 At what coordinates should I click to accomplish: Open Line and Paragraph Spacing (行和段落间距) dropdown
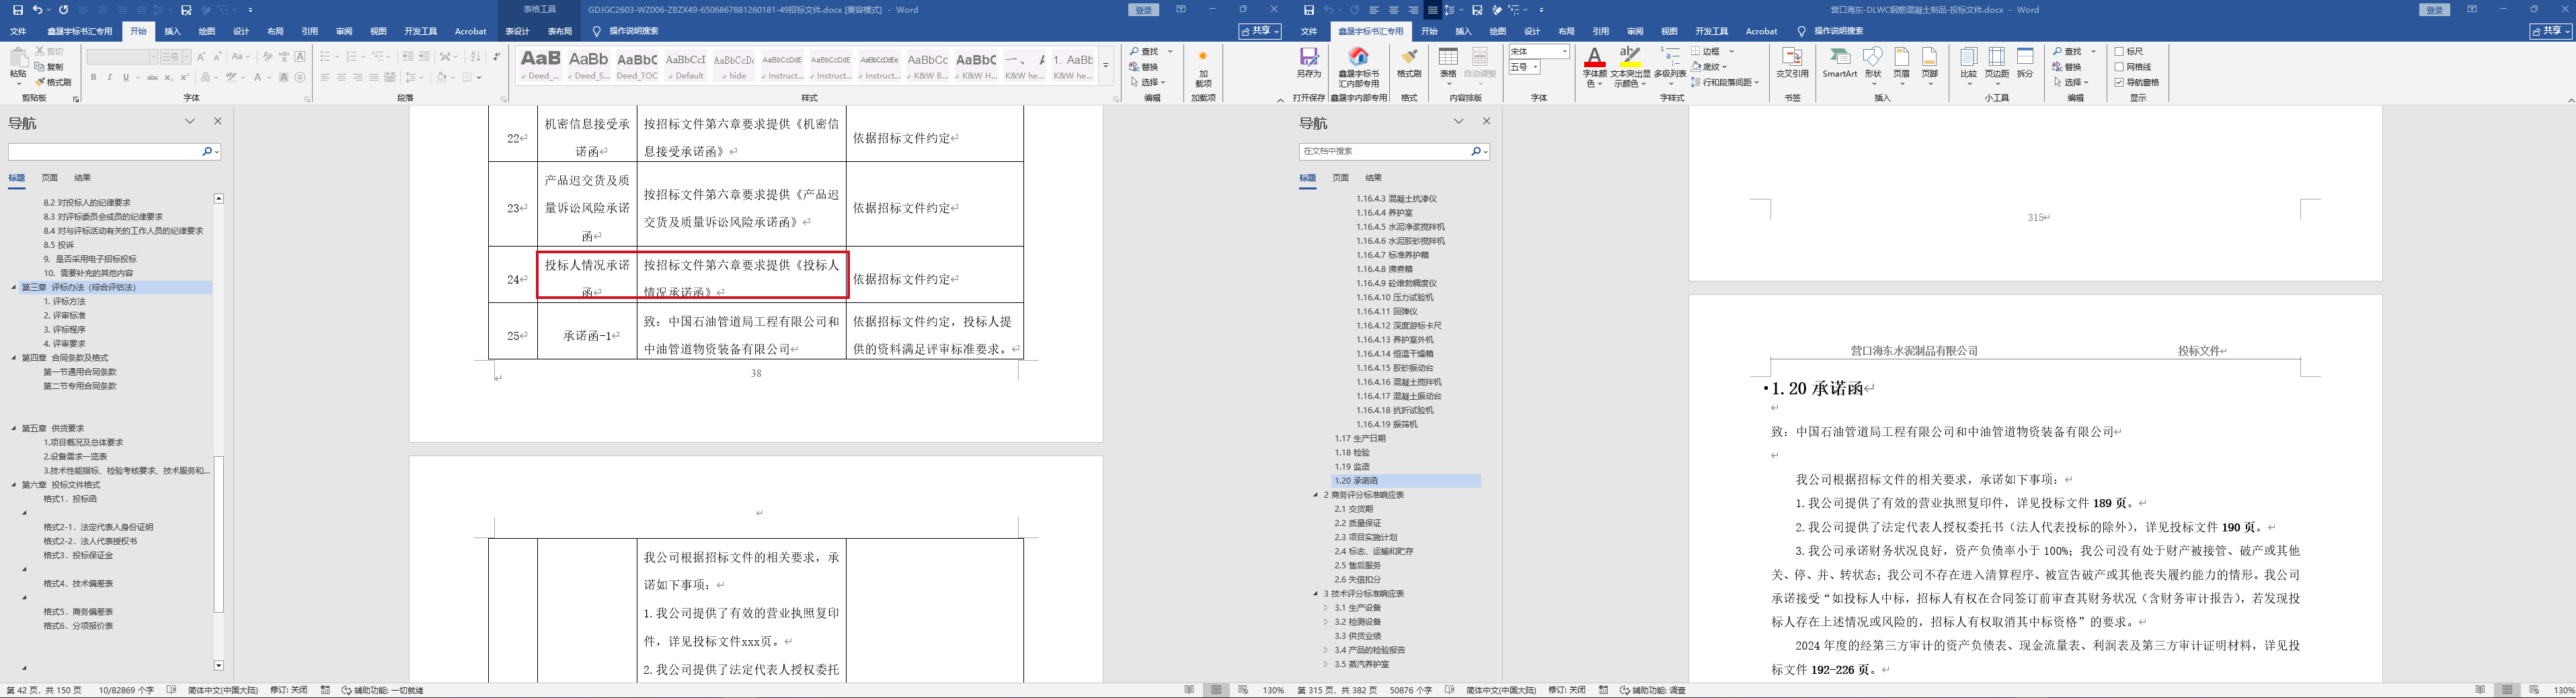click(x=1725, y=82)
